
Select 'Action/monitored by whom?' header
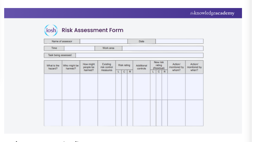click(x=176, y=67)
